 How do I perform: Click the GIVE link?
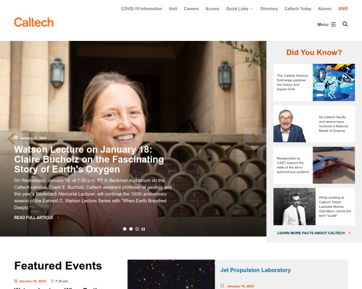[343, 9]
